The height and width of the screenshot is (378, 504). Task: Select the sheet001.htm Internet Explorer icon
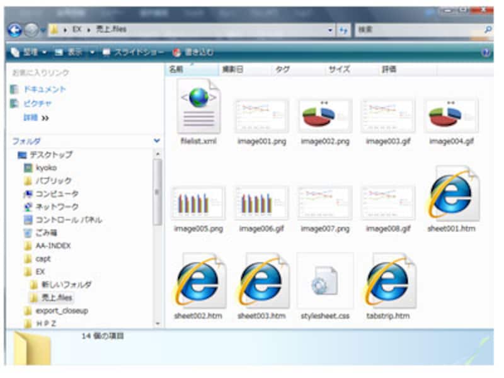[x=451, y=195]
